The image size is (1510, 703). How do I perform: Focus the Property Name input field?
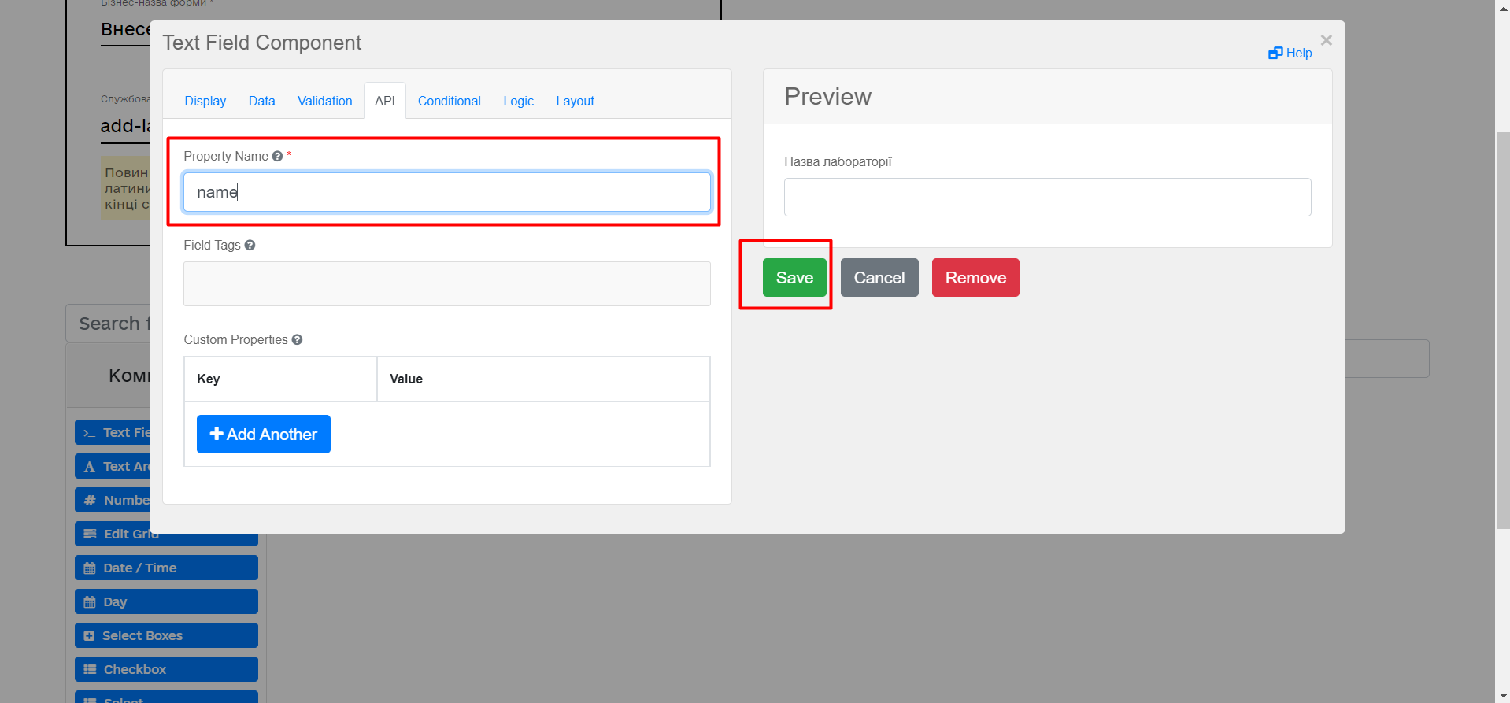tap(447, 192)
